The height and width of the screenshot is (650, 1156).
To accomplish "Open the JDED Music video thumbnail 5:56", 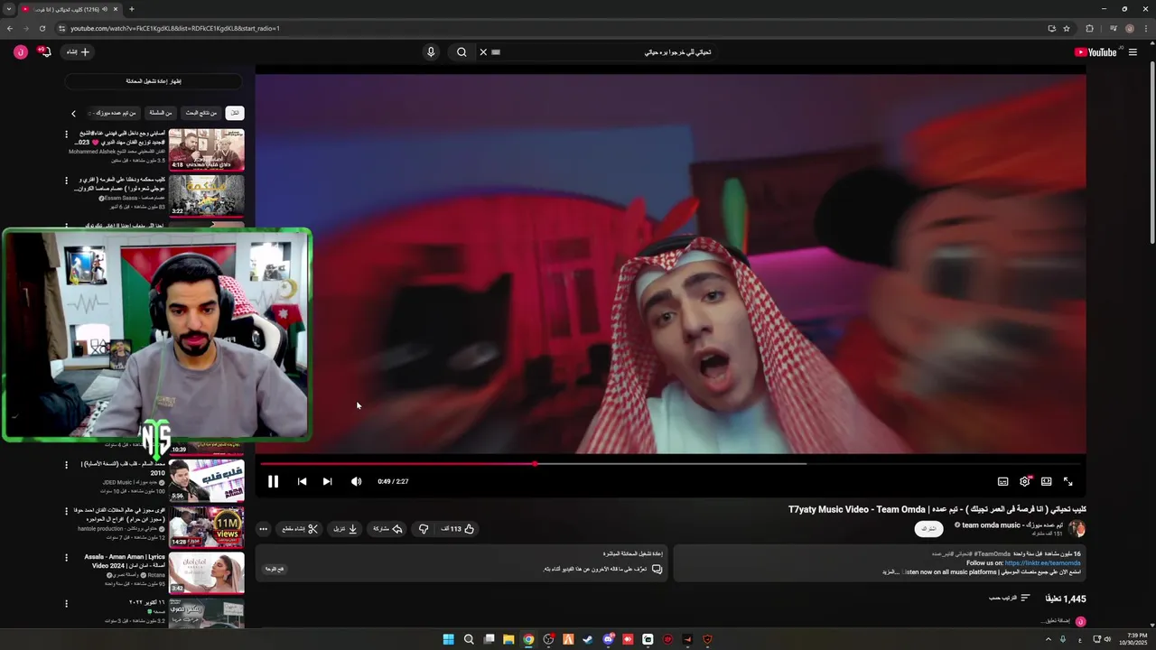I will [x=206, y=480].
